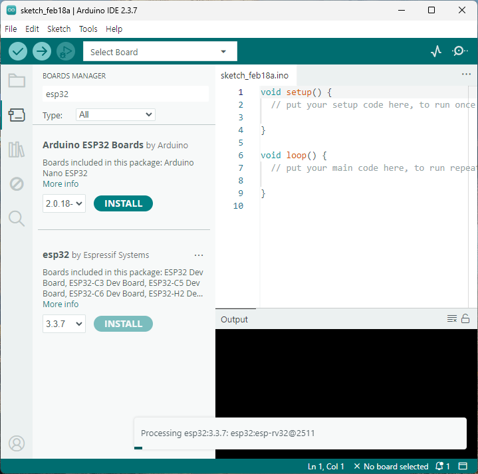Close the Arduino IDE window
Image resolution: width=478 pixels, height=474 pixels.
[x=462, y=11]
